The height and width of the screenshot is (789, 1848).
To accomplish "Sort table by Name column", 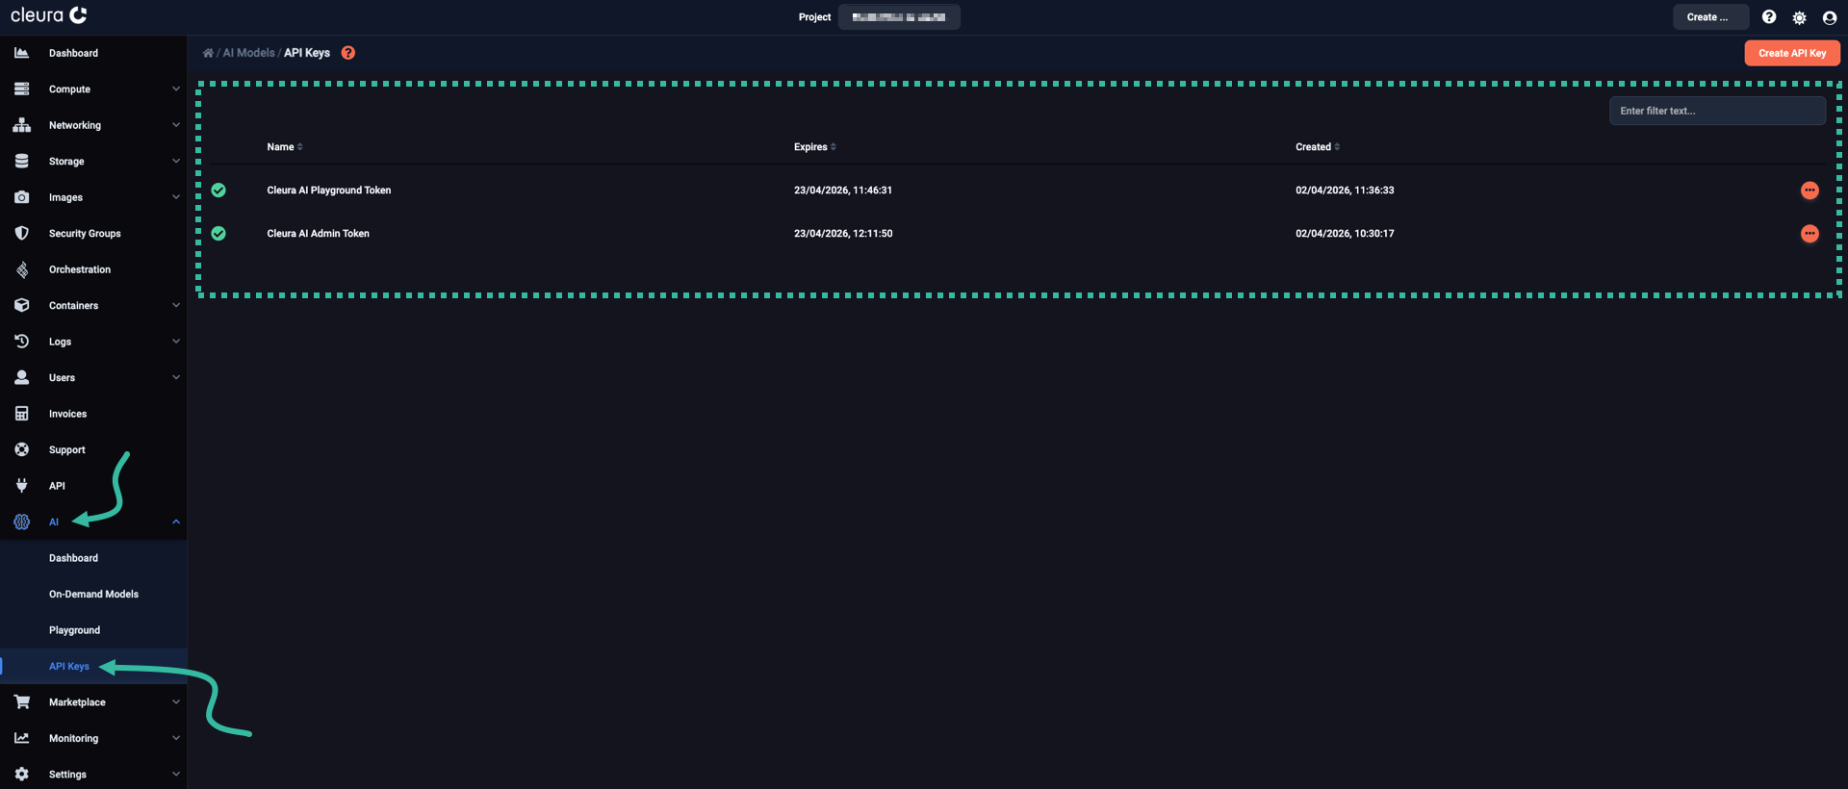I will [285, 147].
